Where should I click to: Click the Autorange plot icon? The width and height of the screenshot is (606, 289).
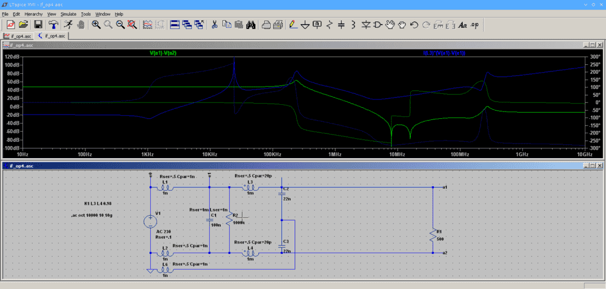pyautogui.click(x=147, y=25)
